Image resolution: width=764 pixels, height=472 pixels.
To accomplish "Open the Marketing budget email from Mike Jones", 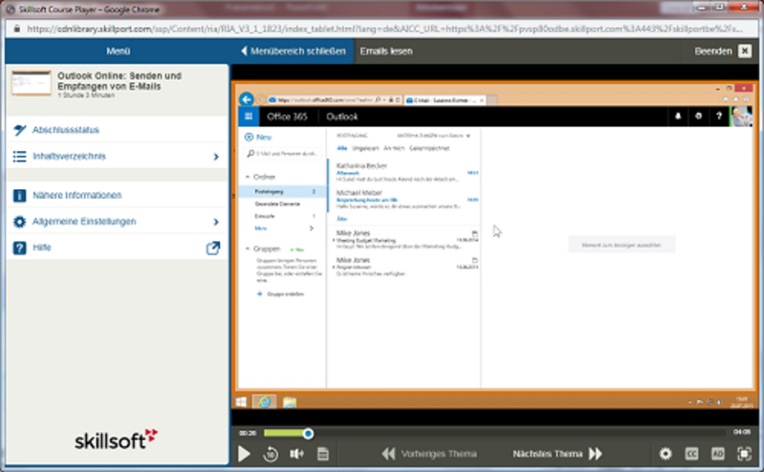I will point(404,240).
